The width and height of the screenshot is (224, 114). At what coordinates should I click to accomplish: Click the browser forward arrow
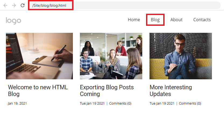14,5
